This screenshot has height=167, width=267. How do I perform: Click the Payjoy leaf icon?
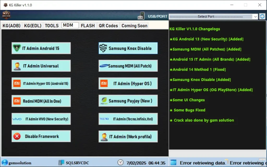coord(104,101)
